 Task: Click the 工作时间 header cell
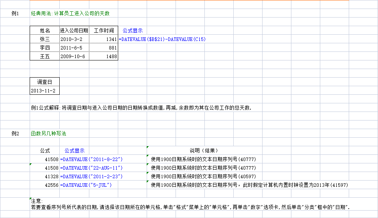coord(104,30)
